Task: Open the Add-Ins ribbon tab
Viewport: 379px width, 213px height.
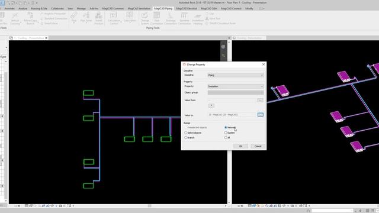Action: pos(94,8)
